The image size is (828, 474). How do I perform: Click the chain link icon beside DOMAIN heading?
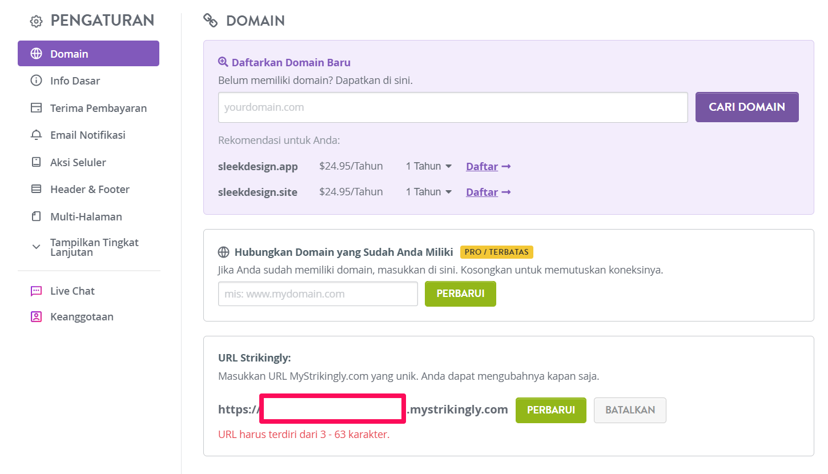click(x=211, y=21)
